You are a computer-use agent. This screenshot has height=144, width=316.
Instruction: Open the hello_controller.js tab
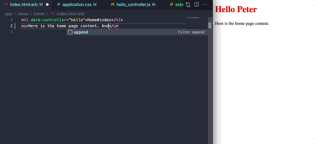coord(135,4)
